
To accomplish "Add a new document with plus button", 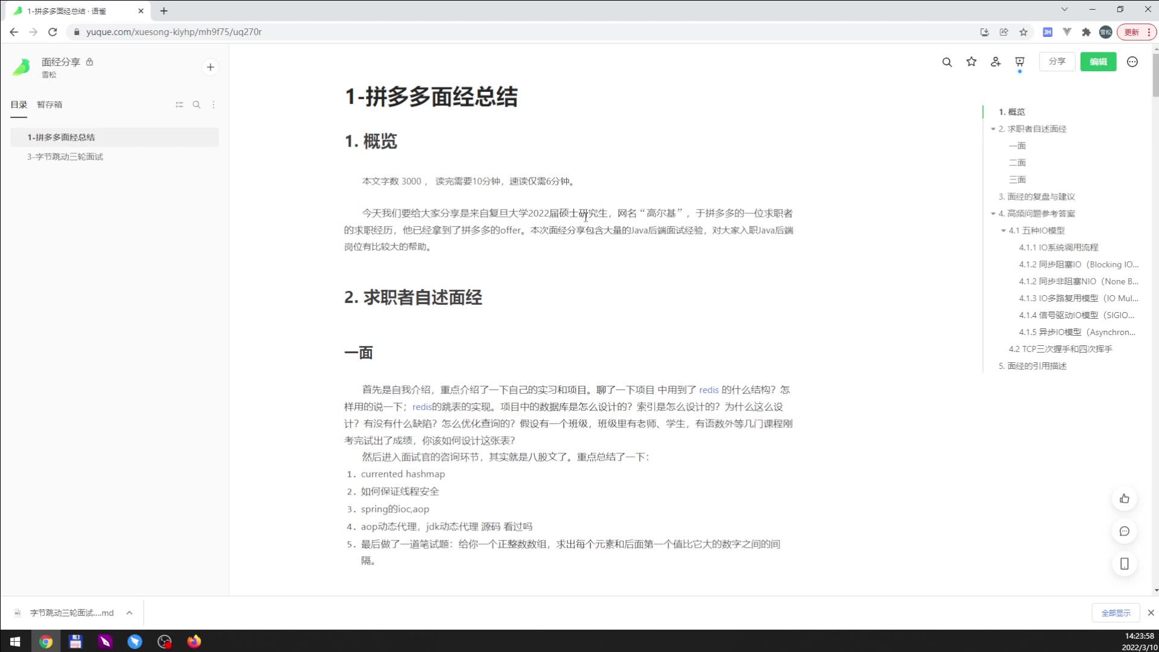I will tap(210, 67).
